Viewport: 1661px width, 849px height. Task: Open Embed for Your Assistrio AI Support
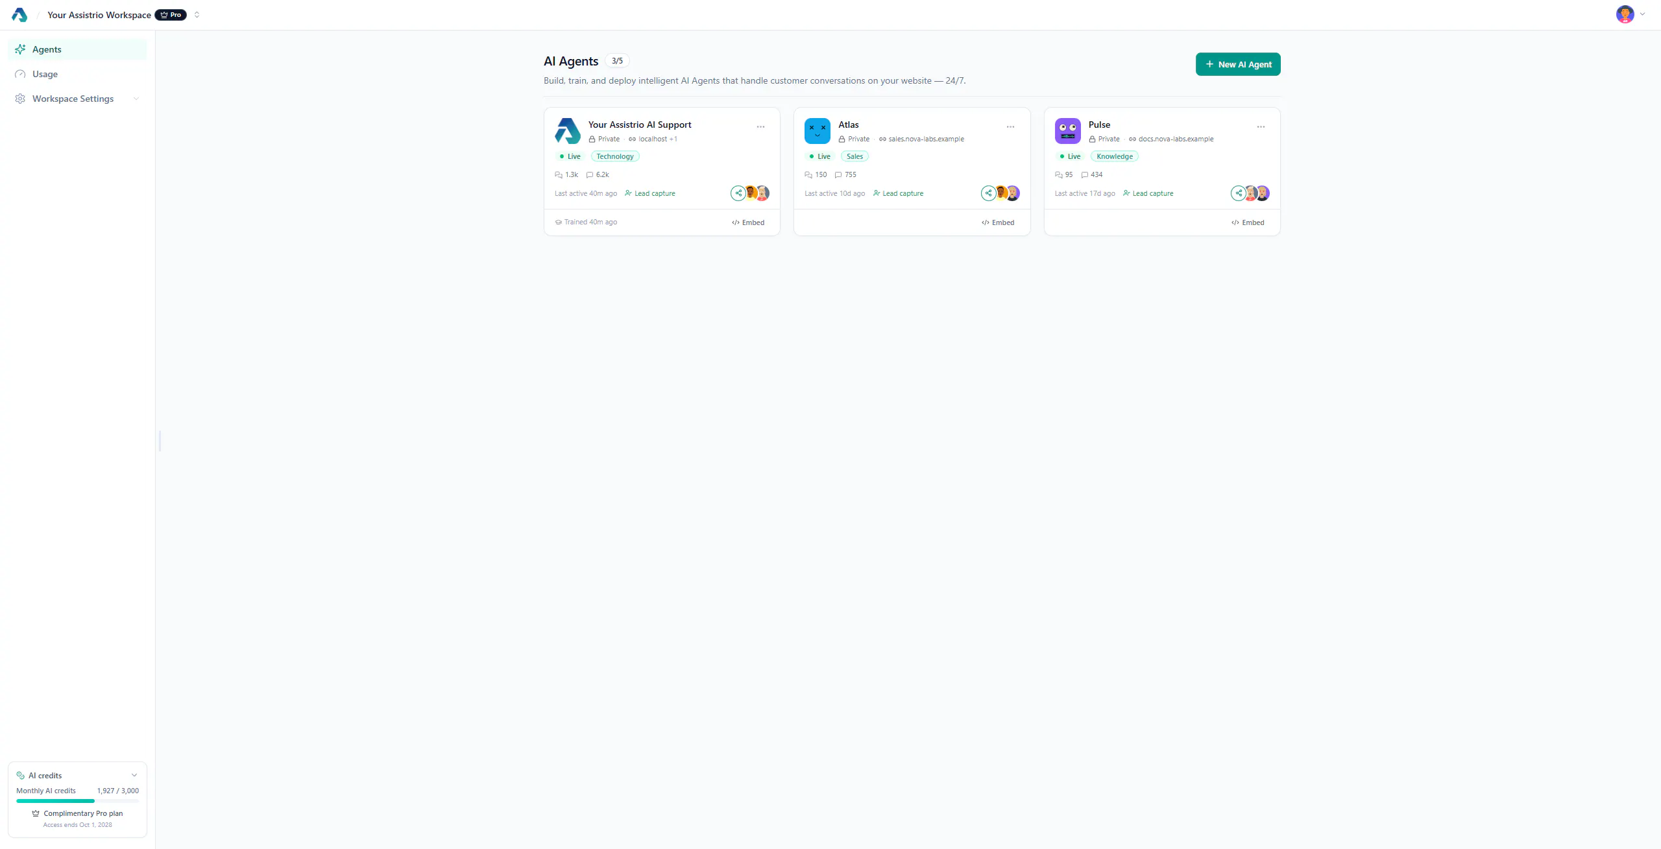pyautogui.click(x=748, y=222)
